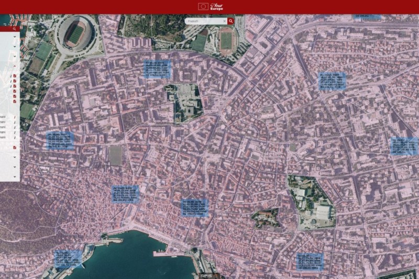Open the first document icon in the sidebar list

15,76
